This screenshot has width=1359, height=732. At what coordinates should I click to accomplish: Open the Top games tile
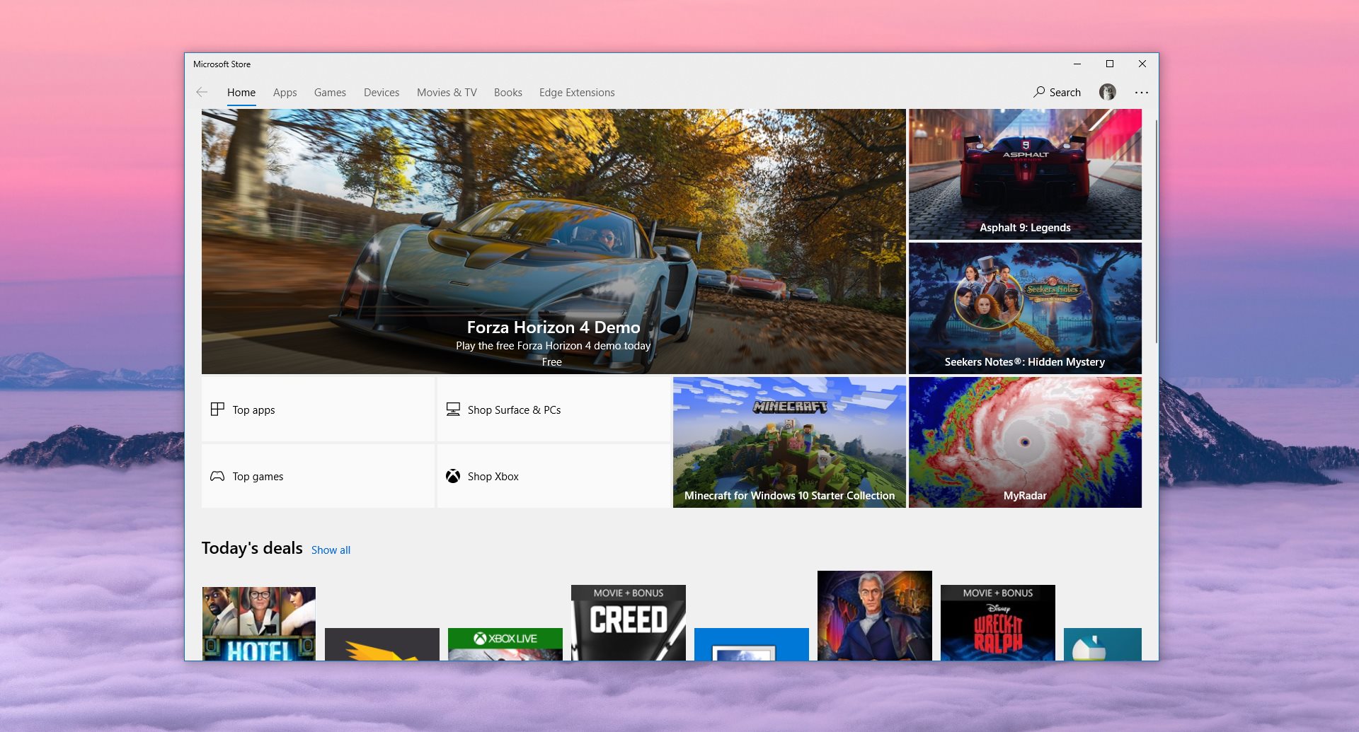click(x=318, y=476)
